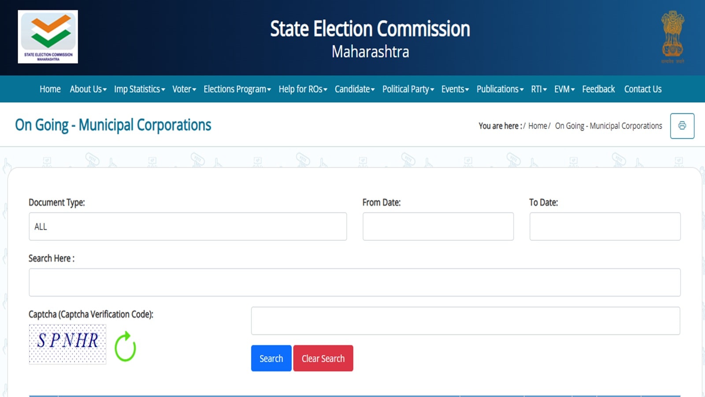Image resolution: width=705 pixels, height=397 pixels.
Task: Click the Feedback navigation link
Action: 598,89
